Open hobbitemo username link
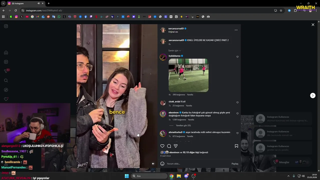This screenshot has width=320, height=180. coord(174,56)
